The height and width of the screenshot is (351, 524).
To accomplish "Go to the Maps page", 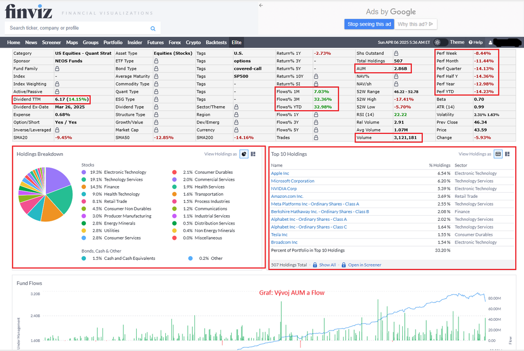I will coord(72,43).
